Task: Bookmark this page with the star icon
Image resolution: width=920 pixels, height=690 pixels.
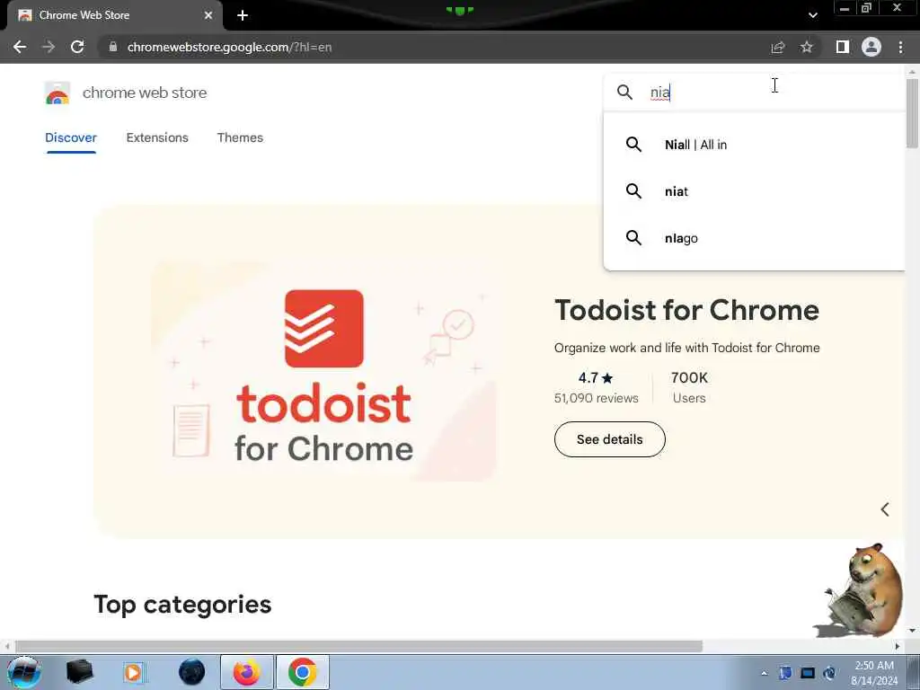Action: pos(807,47)
